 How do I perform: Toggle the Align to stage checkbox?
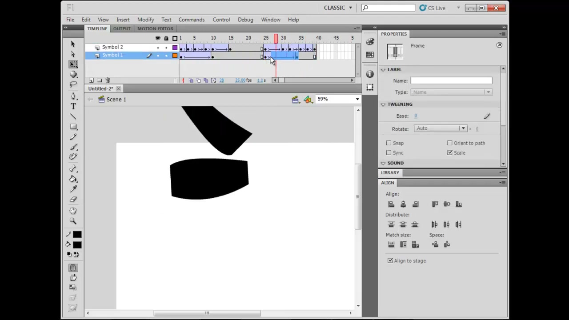click(x=390, y=261)
